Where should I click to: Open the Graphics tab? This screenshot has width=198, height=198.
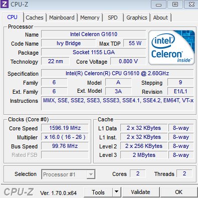pyautogui.click(x=137, y=18)
